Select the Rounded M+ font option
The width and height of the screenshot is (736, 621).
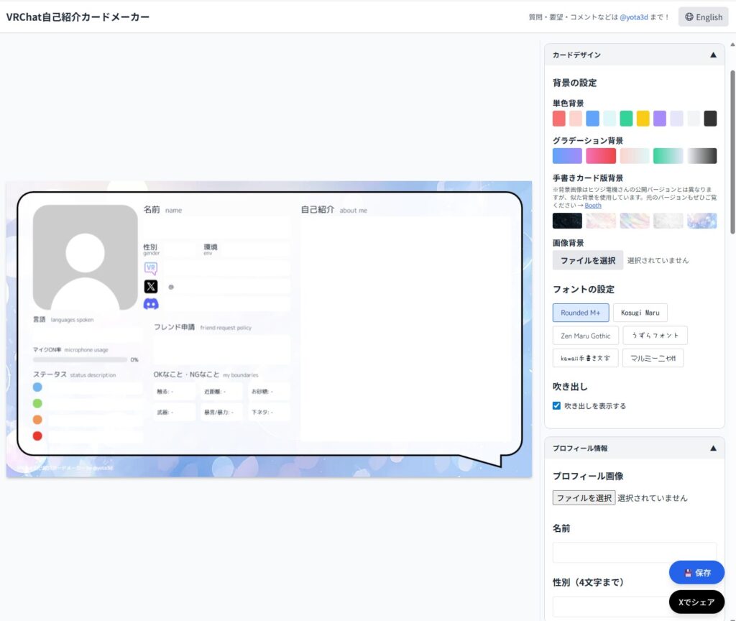pos(581,313)
